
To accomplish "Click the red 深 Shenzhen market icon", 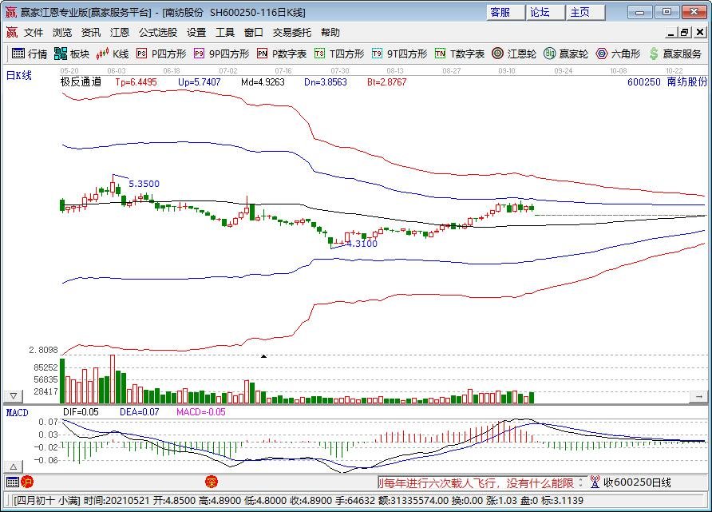I will [212, 482].
